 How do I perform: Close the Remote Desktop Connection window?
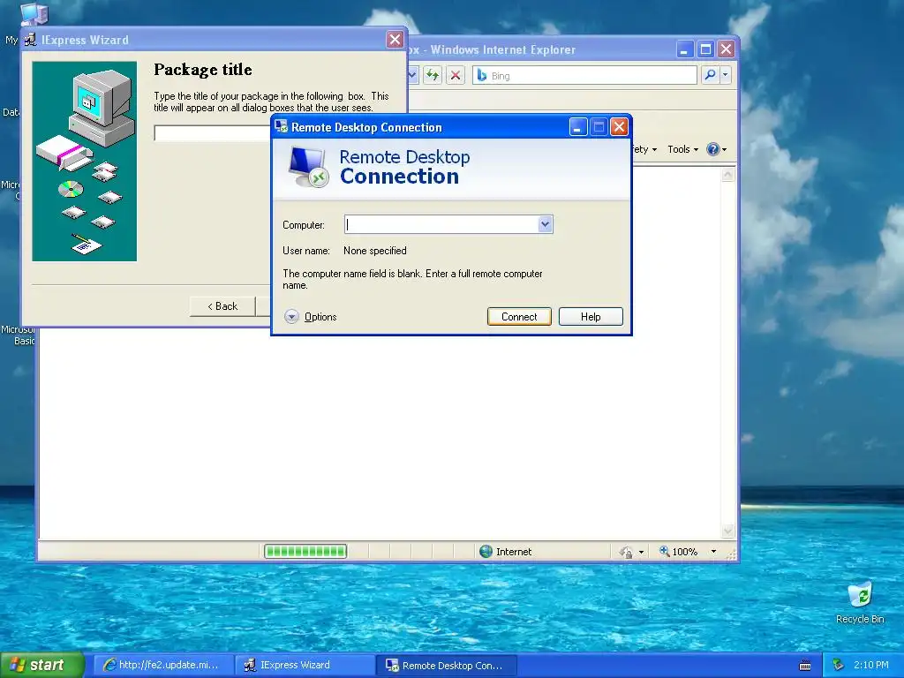click(x=619, y=127)
